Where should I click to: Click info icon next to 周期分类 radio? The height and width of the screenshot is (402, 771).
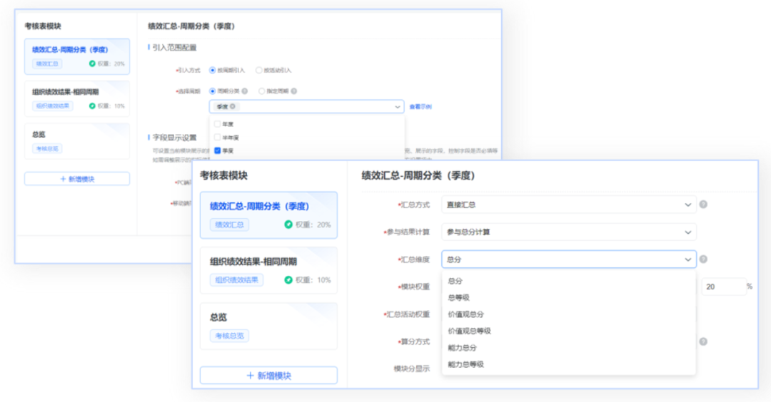click(x=245, y=91)
